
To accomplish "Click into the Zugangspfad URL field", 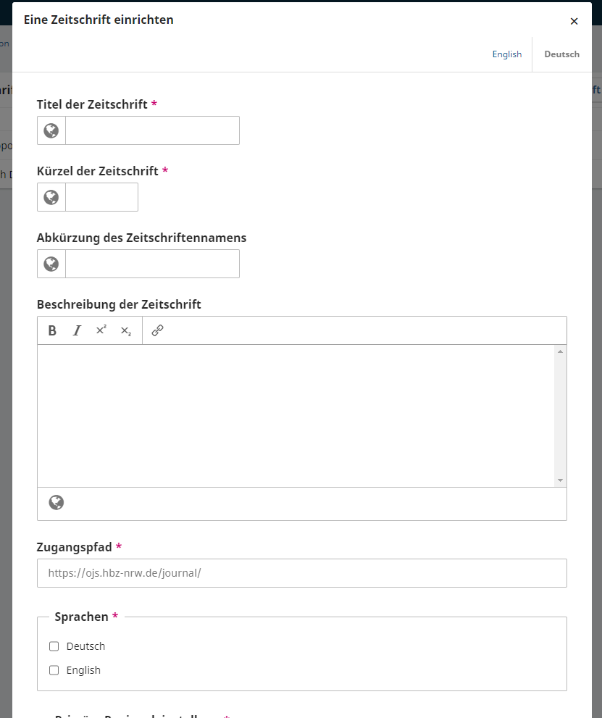I will [301, 573].
